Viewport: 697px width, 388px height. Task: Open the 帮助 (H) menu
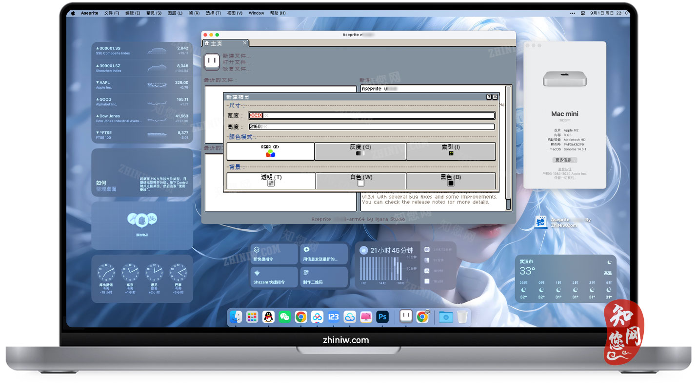[278, 13]
